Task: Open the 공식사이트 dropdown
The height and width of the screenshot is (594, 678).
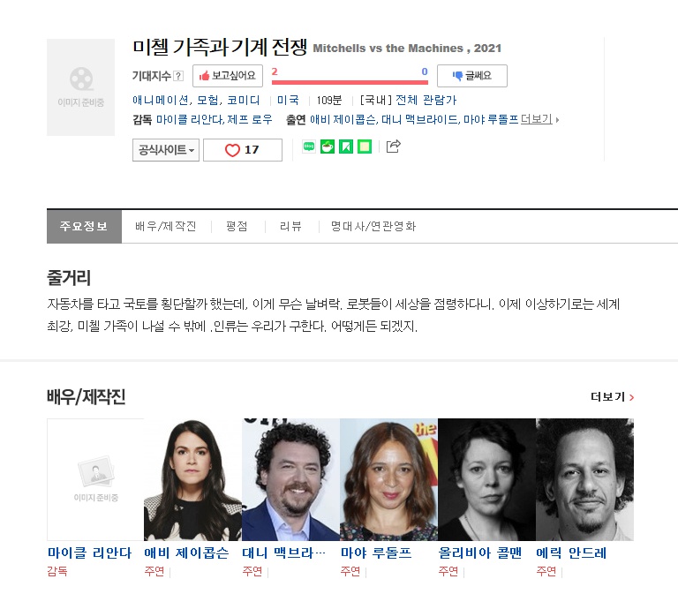Action: point(166,150)
